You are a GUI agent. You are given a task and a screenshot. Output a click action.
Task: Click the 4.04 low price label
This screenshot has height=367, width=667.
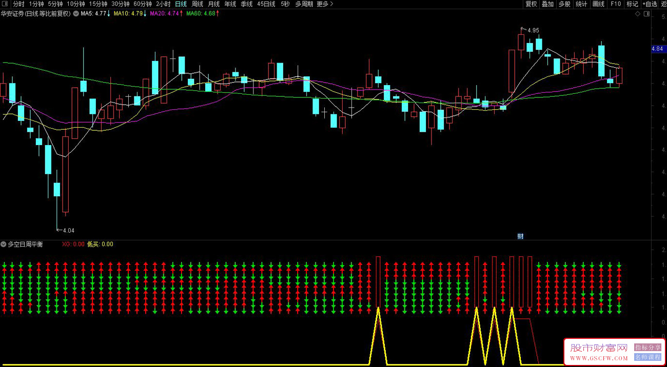pyautogui.click(x=68, y=231)
